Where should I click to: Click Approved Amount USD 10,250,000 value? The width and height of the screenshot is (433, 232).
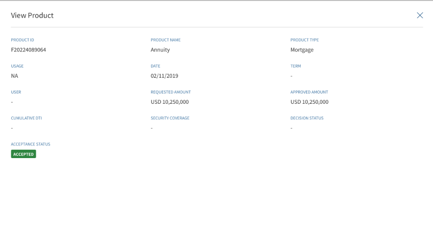click(x=309, y=102)
